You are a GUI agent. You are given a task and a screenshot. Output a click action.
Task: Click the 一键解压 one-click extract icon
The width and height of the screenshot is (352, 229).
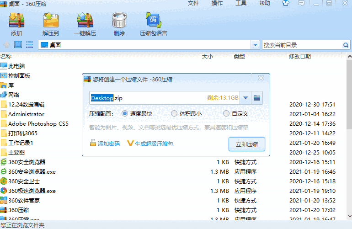[85, 20]
